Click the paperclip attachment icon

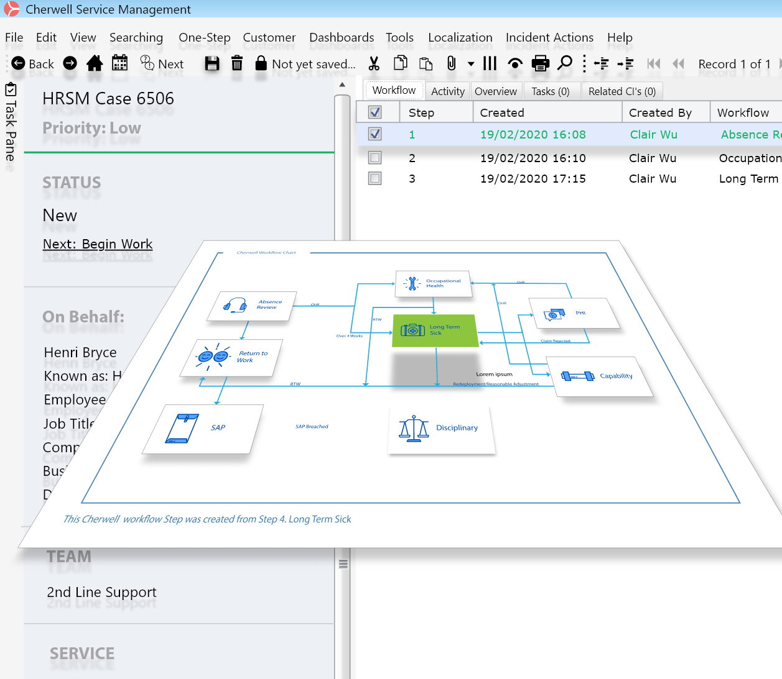pos(452,63)
